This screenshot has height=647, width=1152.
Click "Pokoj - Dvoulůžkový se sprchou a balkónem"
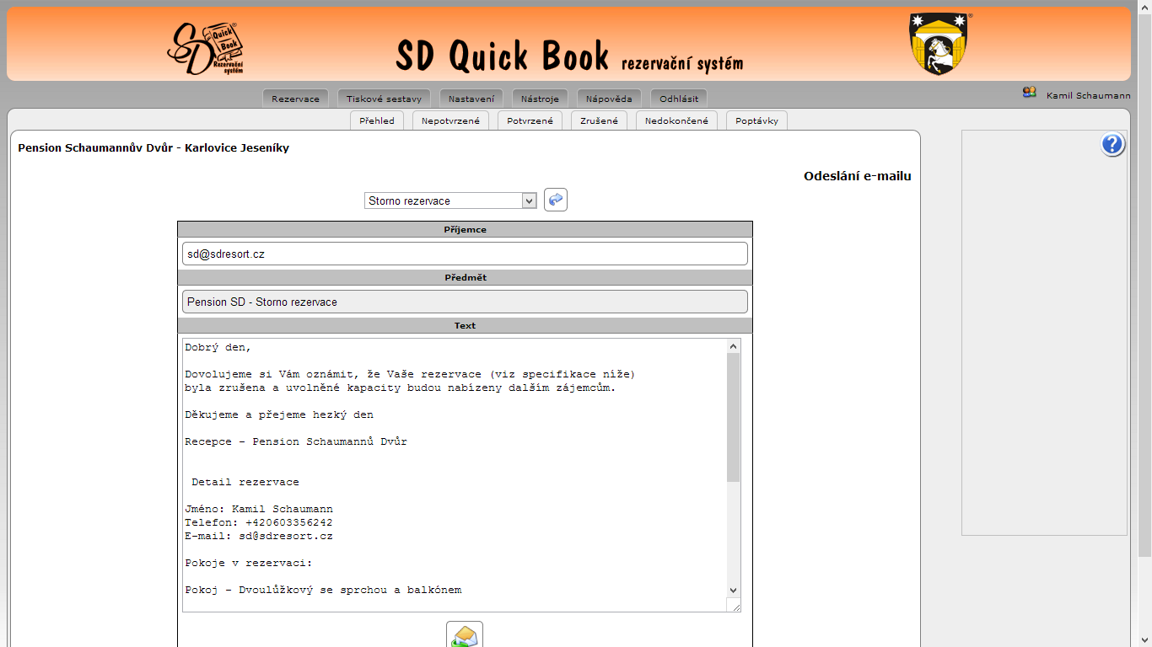tap(323, 590)
